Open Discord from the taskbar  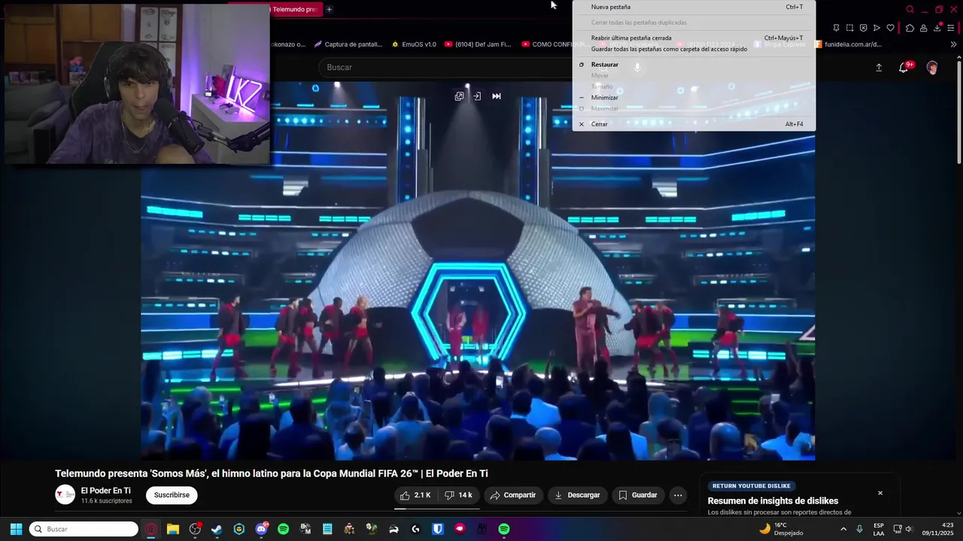point(261,529)
